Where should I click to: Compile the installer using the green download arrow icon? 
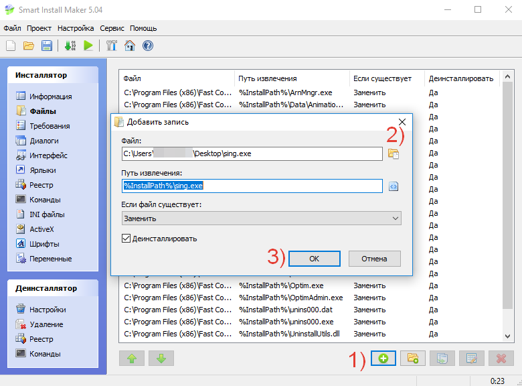pyautogui.click(x=70, y=46)
